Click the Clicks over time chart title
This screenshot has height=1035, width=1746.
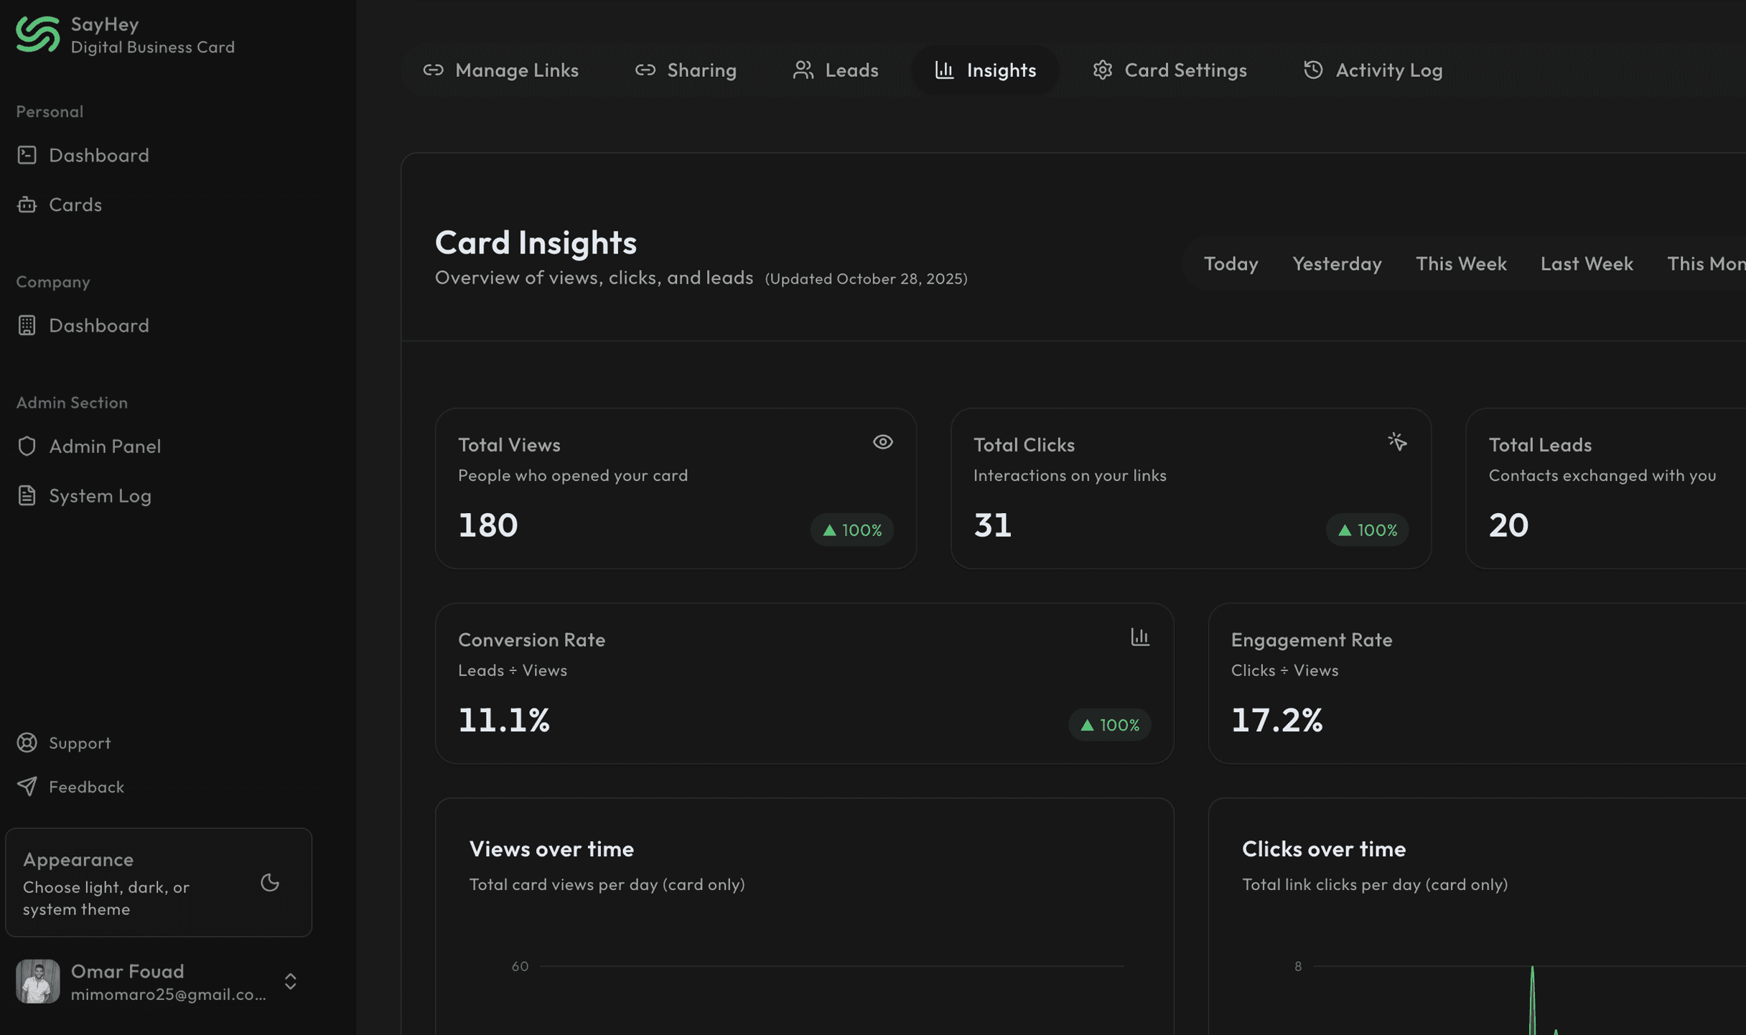pos(1324,848)
